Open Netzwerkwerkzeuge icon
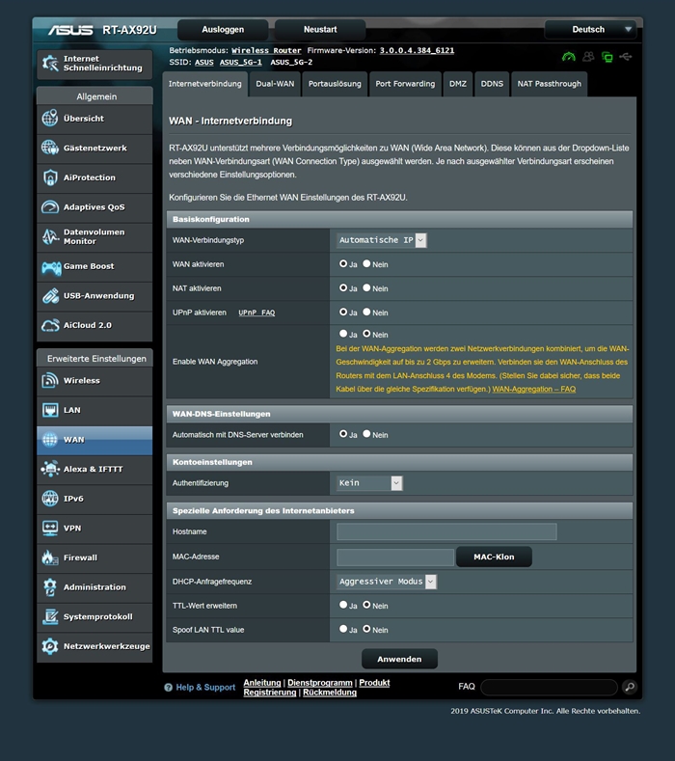This screenshot has width=675, height=761. (50, 646)
